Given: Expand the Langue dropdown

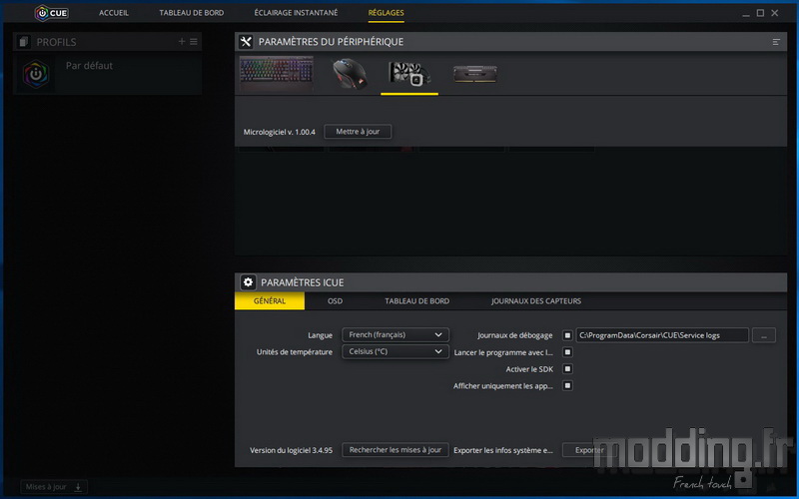Looking at the screenshot, I should click(x=396, y=335).
